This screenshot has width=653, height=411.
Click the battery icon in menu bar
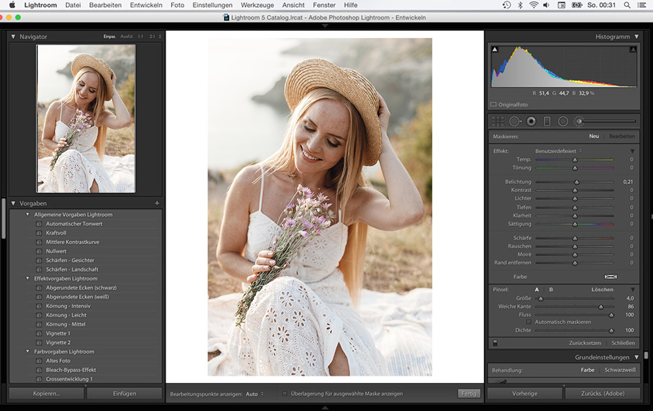click(x=577, y=5)
